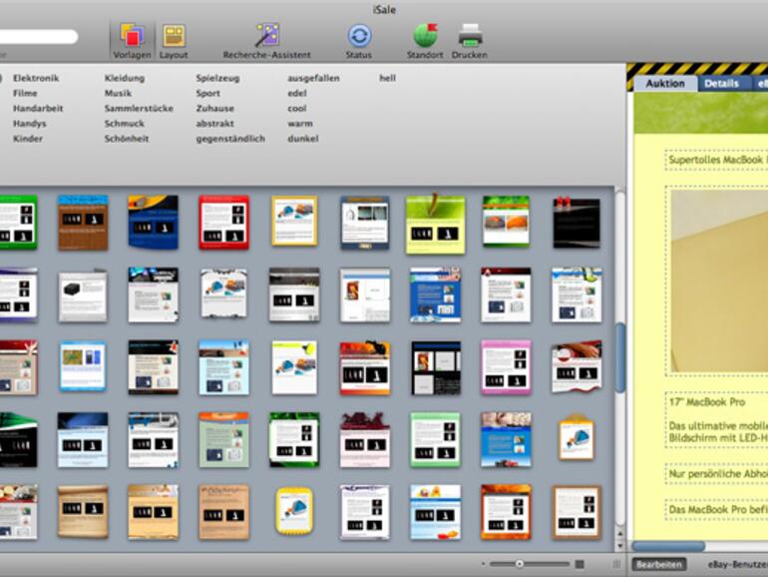Click the Status sync icon
768x577 pixels.
click(x=358, y=38)
